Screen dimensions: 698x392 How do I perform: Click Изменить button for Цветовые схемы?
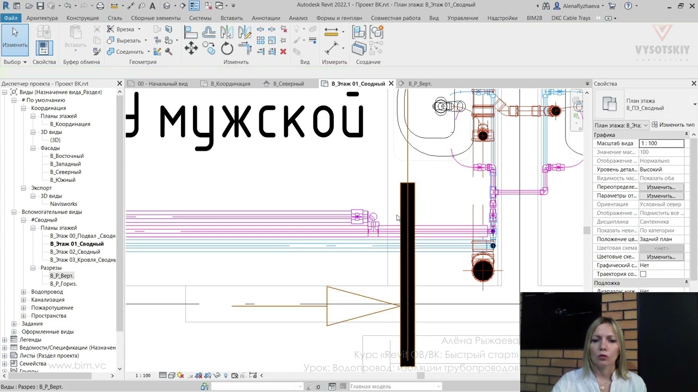[x=661, y=257]
